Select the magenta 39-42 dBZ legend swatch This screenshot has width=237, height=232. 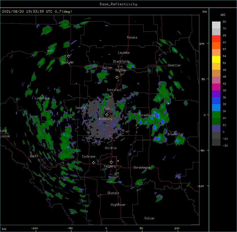point(216,87)
